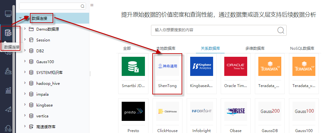The width and height of the screenshot is (323, 133).
Task: Click the KingbaseA... label
Action: pos(201,85)
